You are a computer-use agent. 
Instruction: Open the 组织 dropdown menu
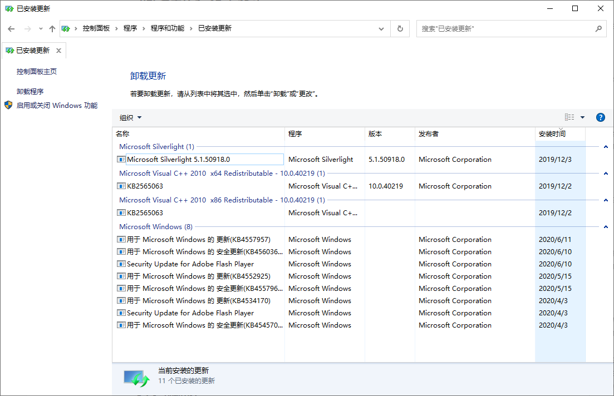130,118
